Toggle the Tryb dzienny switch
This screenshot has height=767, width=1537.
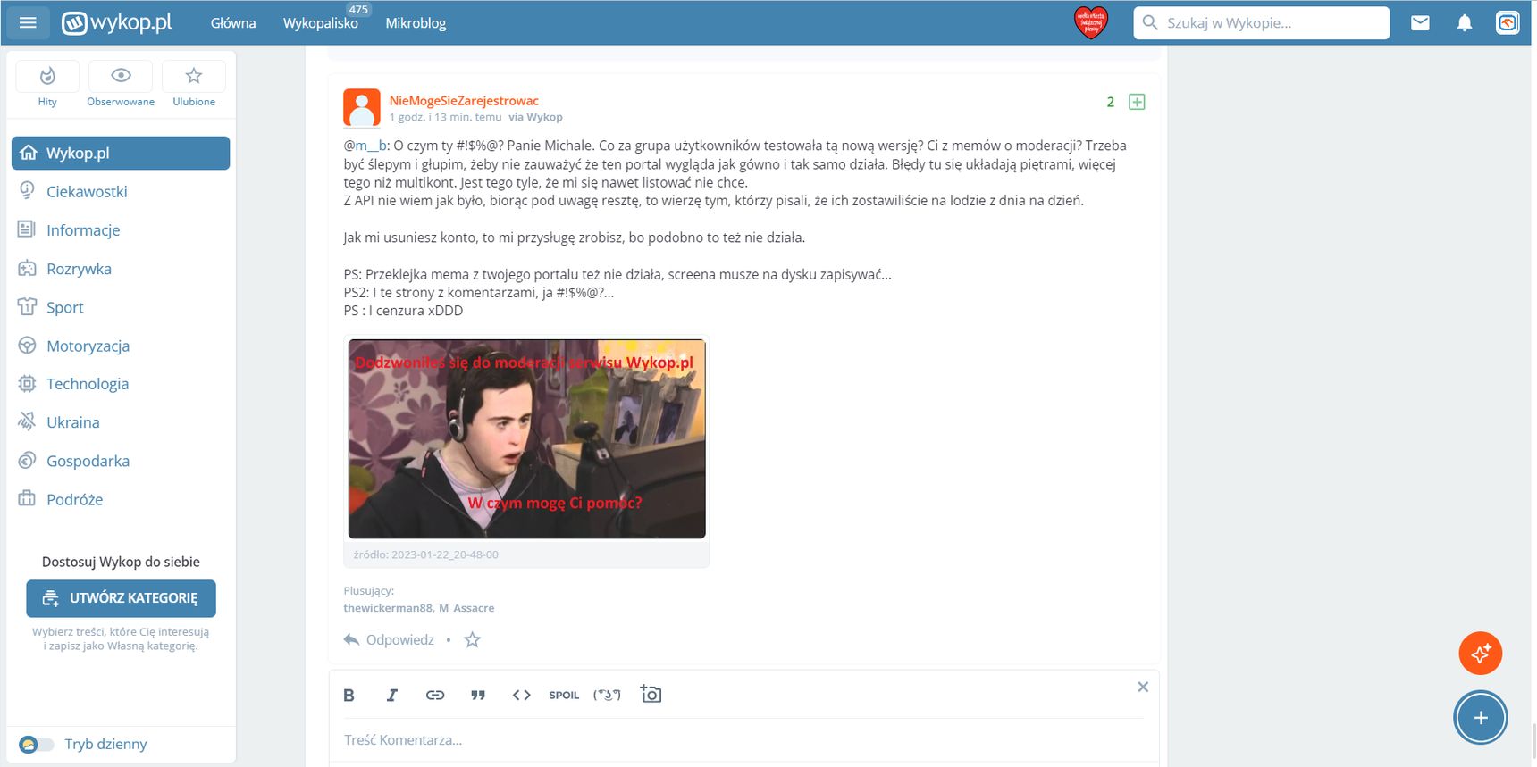37,744
